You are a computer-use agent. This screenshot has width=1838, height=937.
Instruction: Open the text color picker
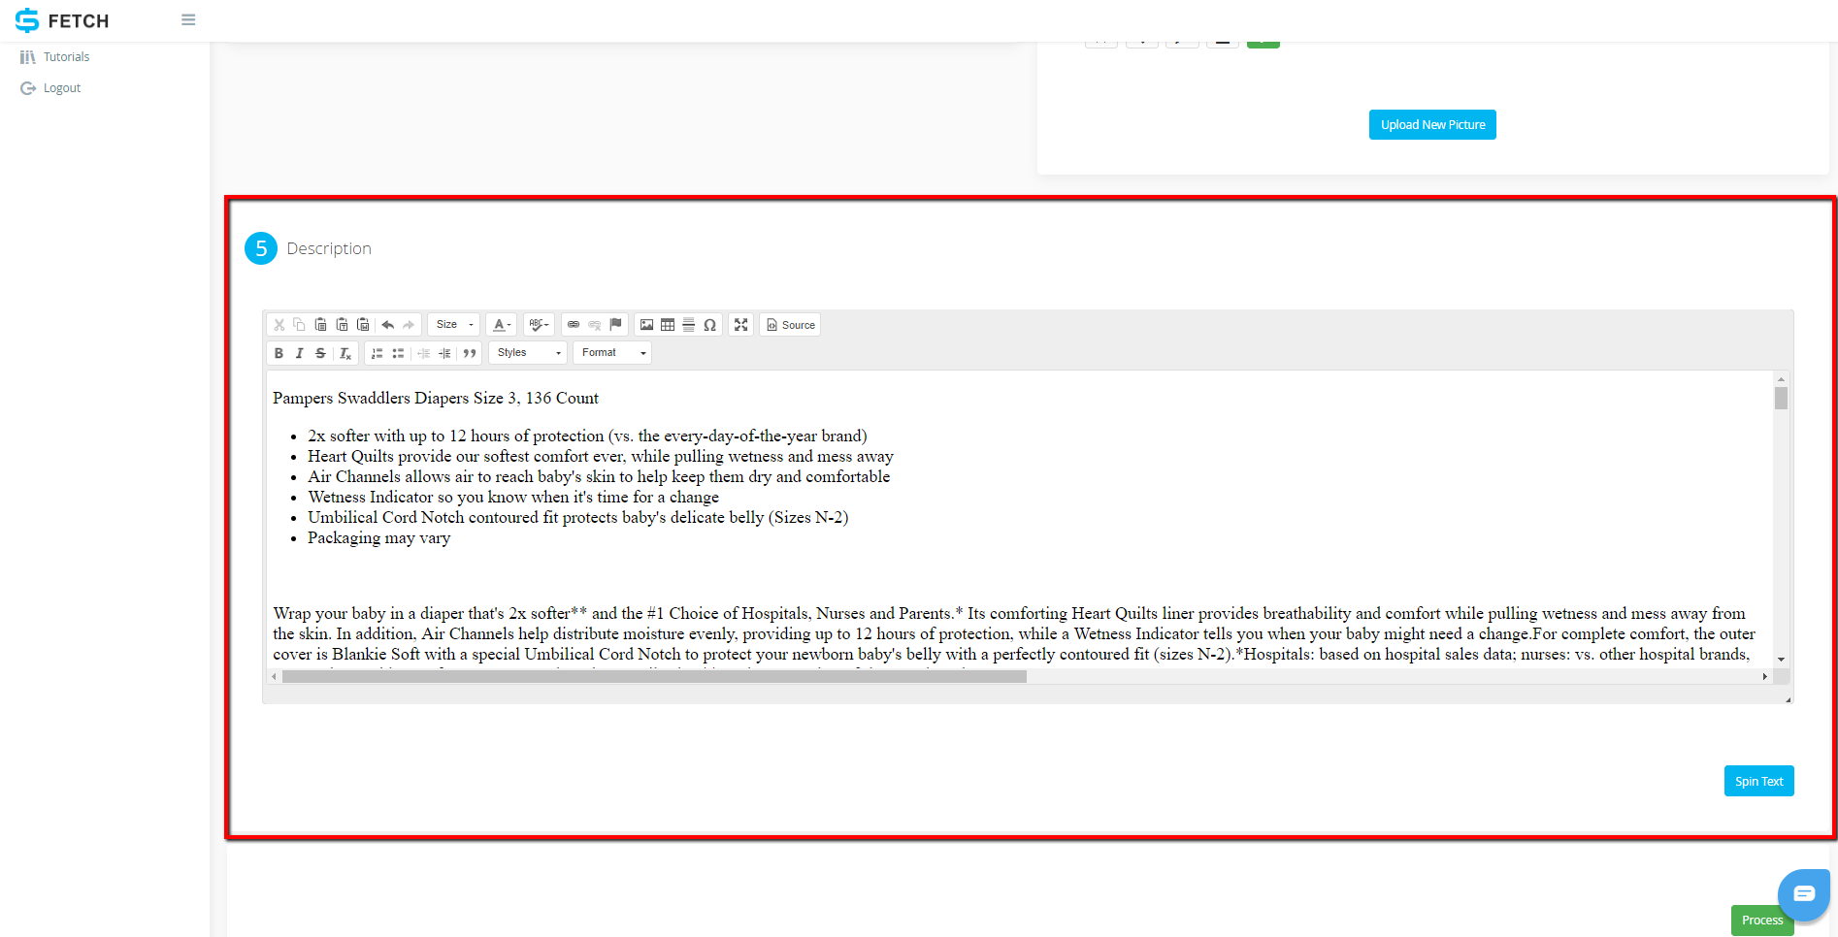tap(502, 325)
